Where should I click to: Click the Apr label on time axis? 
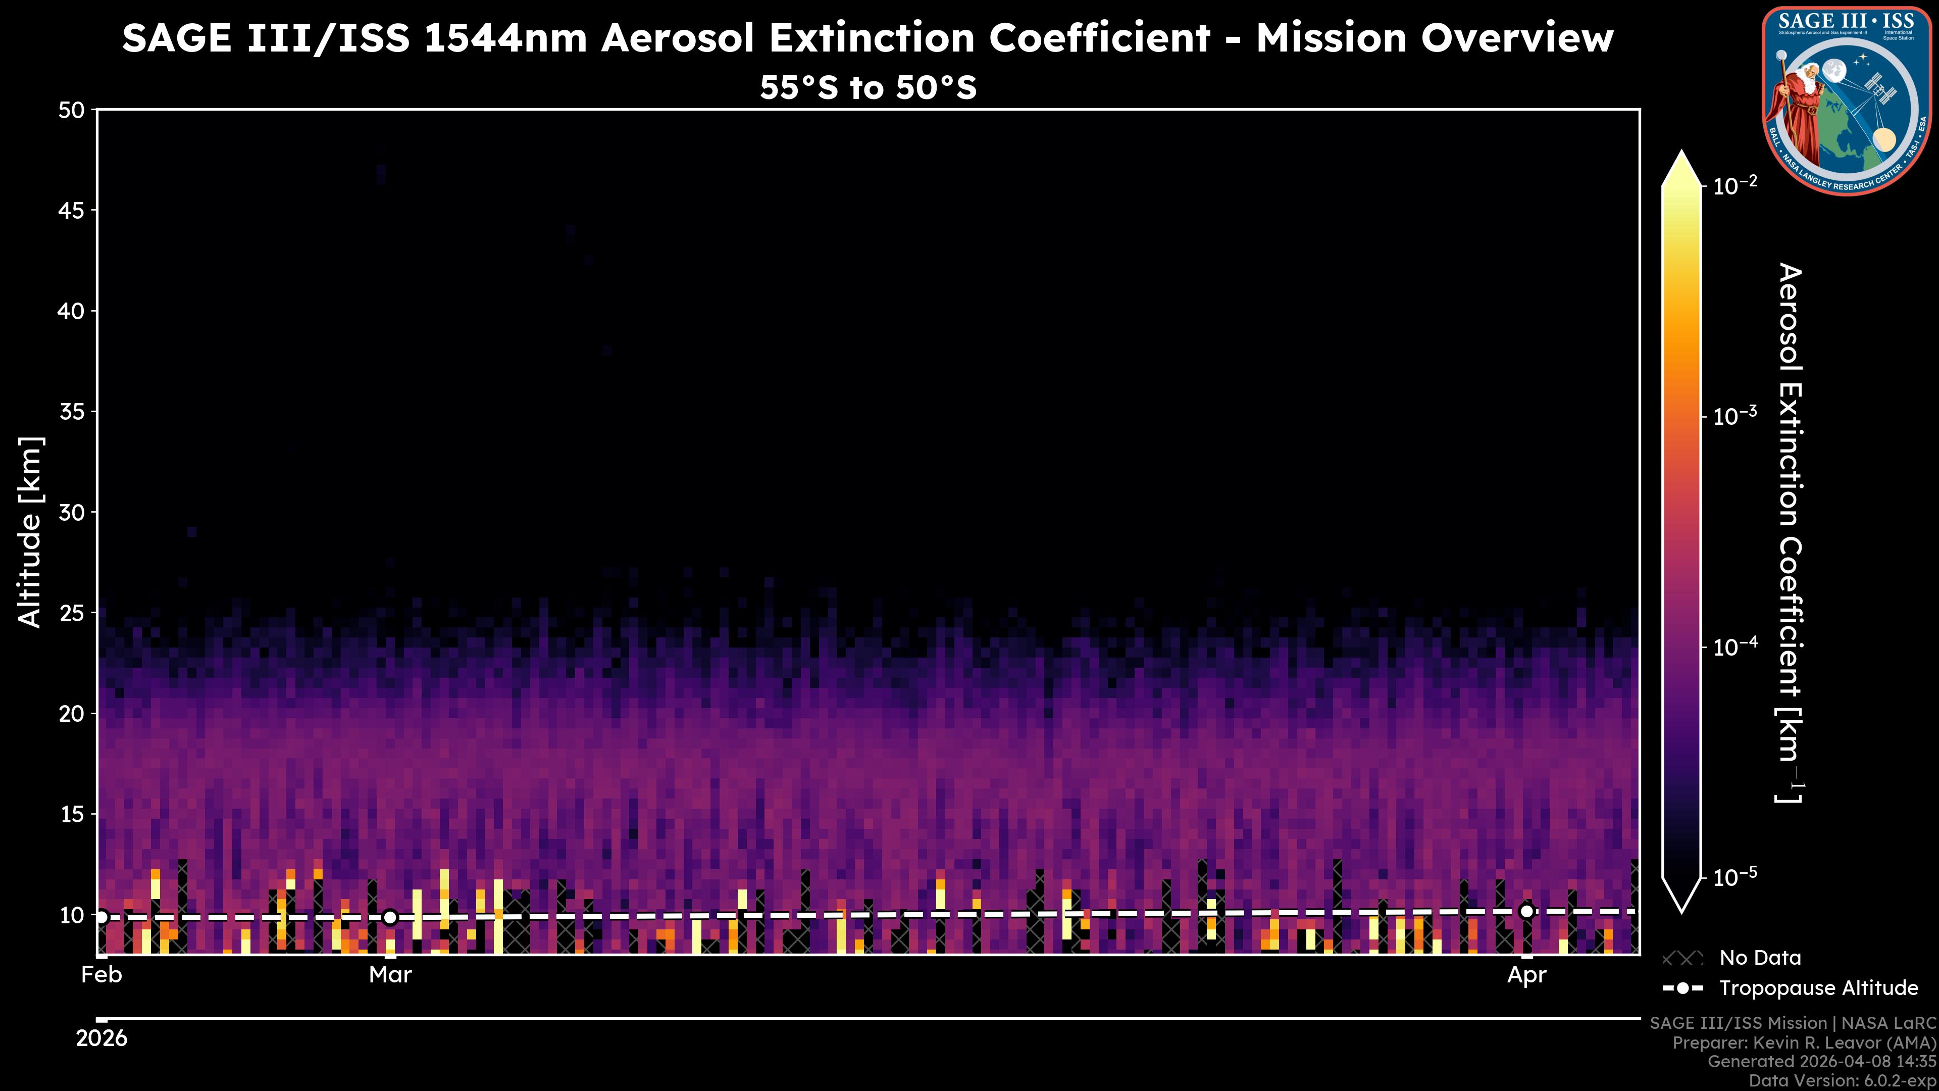[x=1526, y=975]
